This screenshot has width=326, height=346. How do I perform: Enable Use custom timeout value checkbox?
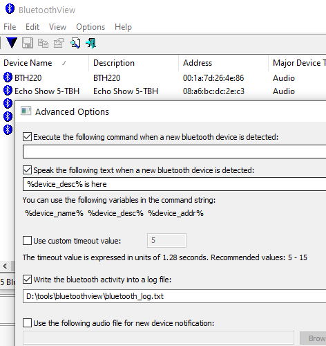27,241
